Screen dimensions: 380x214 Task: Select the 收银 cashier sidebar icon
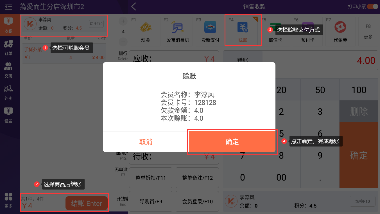click(x=8, y=25)
